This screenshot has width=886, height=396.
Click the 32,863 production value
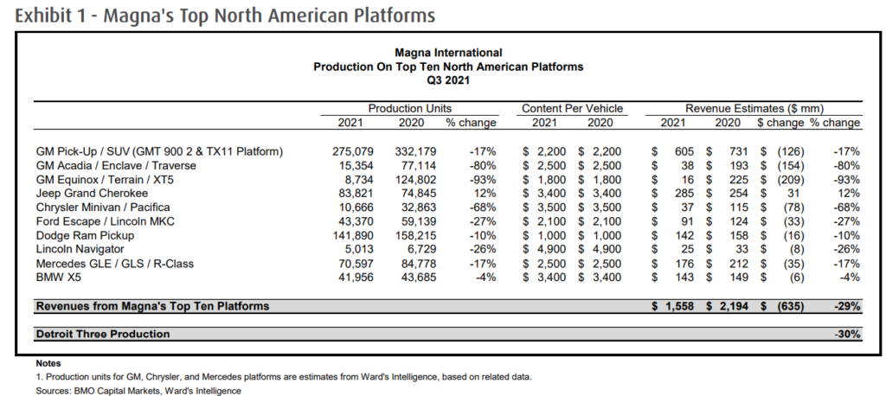[x=419, y=208]
